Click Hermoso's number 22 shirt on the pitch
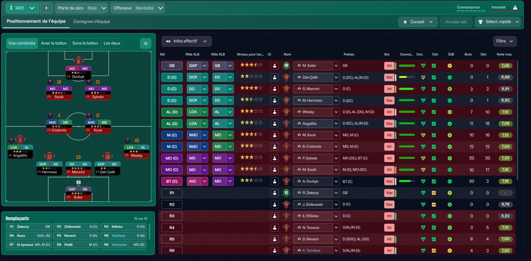Viewport: 531px width, 261px height. (49, 157)
